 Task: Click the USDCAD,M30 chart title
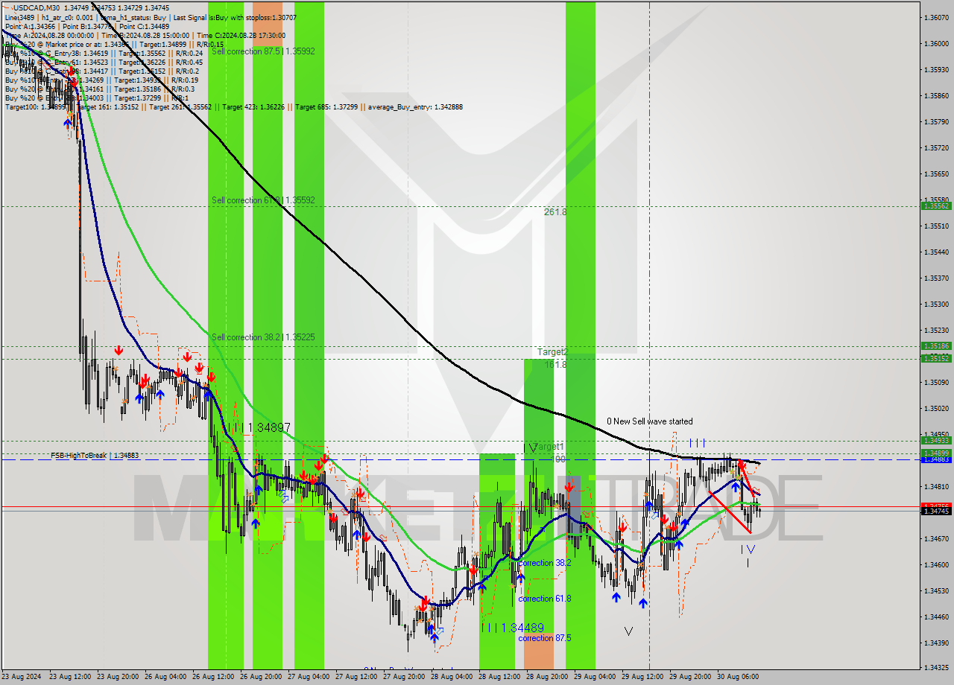click(x=37, y=7)
